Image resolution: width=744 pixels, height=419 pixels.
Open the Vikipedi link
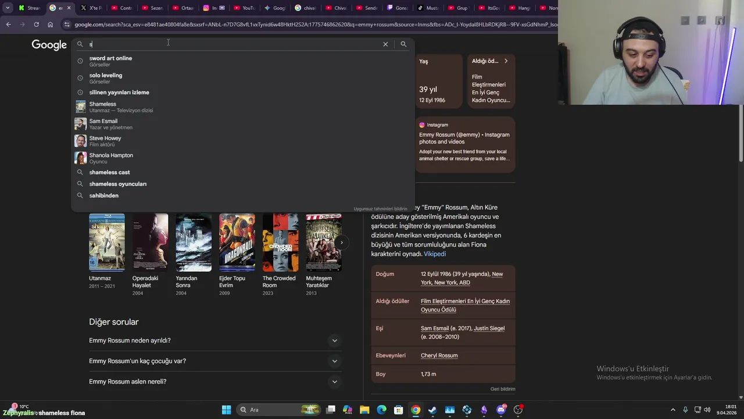(435, 254)
